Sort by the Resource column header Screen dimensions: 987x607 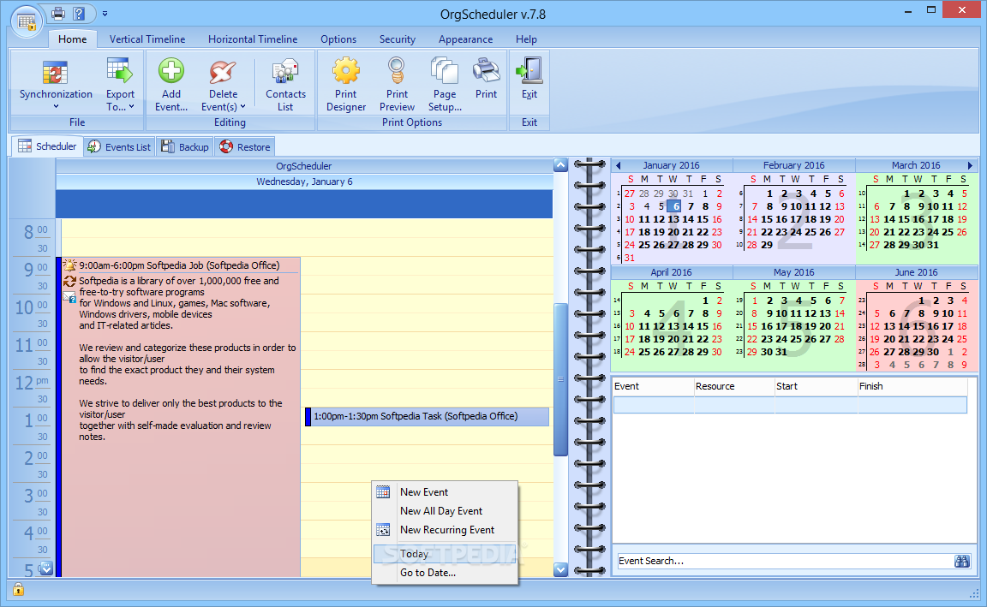pyautogui.click(x=734, y=386)
